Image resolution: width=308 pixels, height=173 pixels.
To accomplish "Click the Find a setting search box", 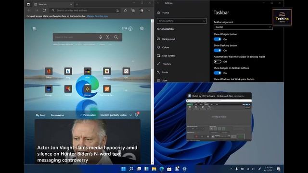I will [x=182, y=21].
